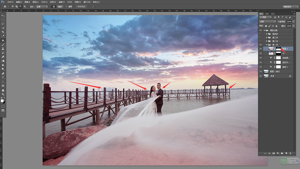Select the Rectangular Marquee tool
The width and height of the screenshot is (300, 169).
3,20
